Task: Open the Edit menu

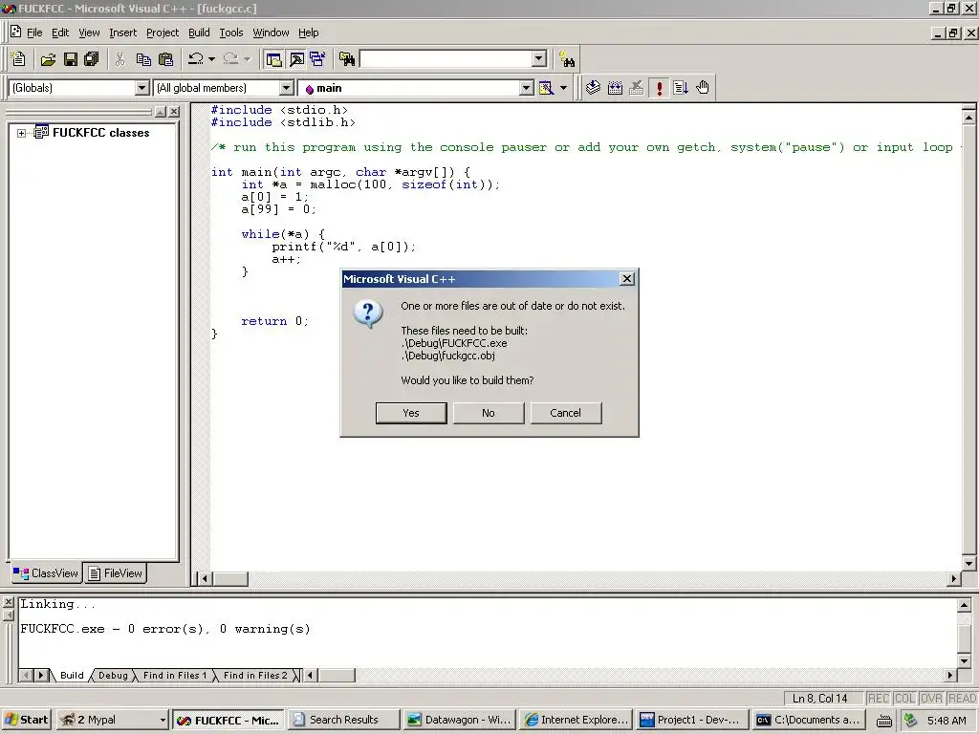Action: tap(60, 33)
